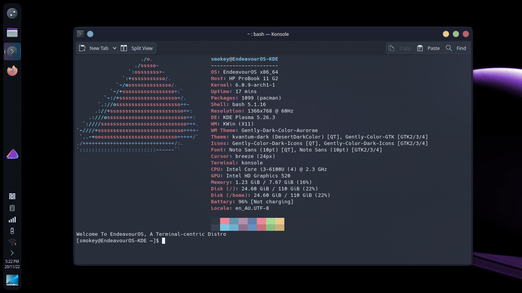
Task: Open the USB removable device notifier
Action: tap(12, 231)
